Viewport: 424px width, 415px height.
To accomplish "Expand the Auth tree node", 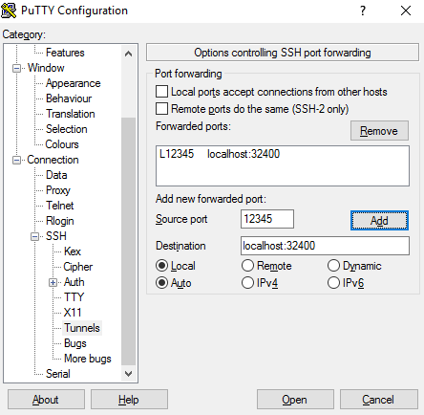I will click(53, 282).
